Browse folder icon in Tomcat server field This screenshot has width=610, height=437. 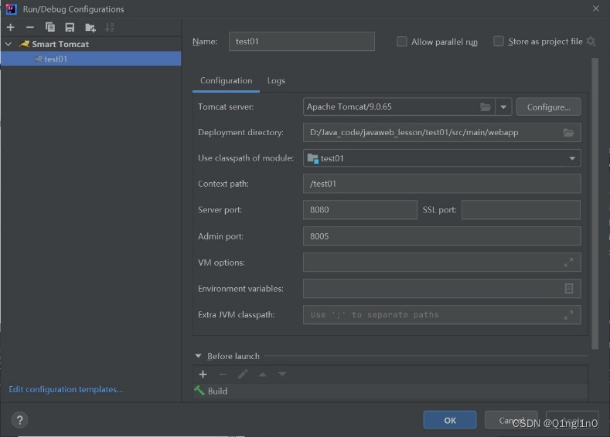point(485,107)
